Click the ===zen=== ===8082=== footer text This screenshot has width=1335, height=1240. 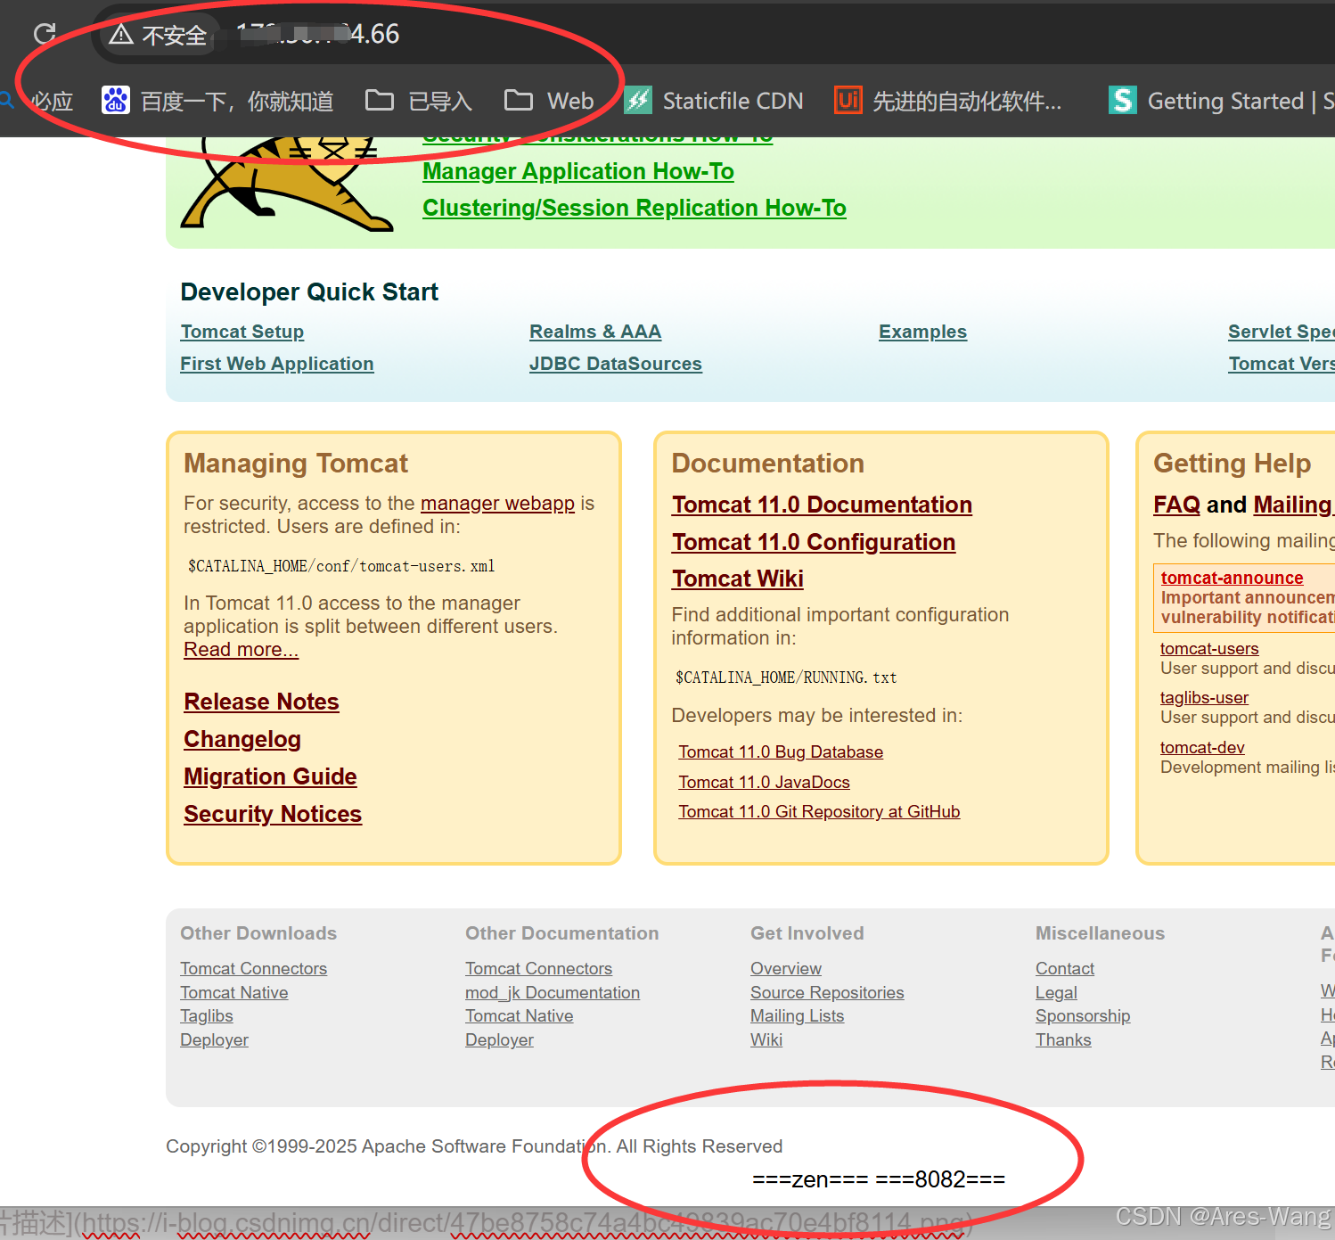[x=879, y=1179]
